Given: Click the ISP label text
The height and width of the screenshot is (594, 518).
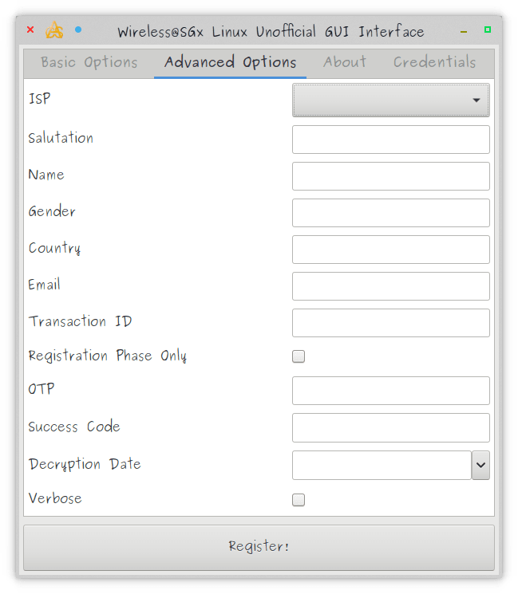Looking at the screenshot, I should [x=39, y=99].
